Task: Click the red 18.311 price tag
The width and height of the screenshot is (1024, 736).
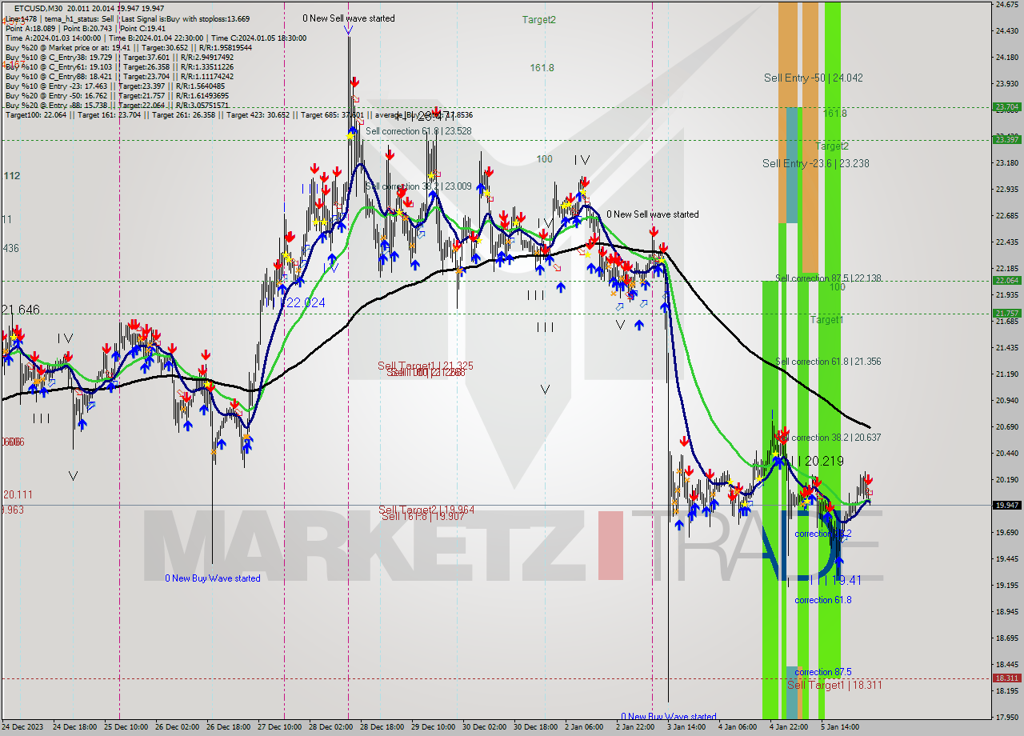Action: (x=1006, y=678)
